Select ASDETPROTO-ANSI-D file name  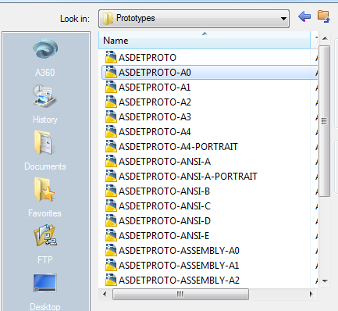pos(165,221)
